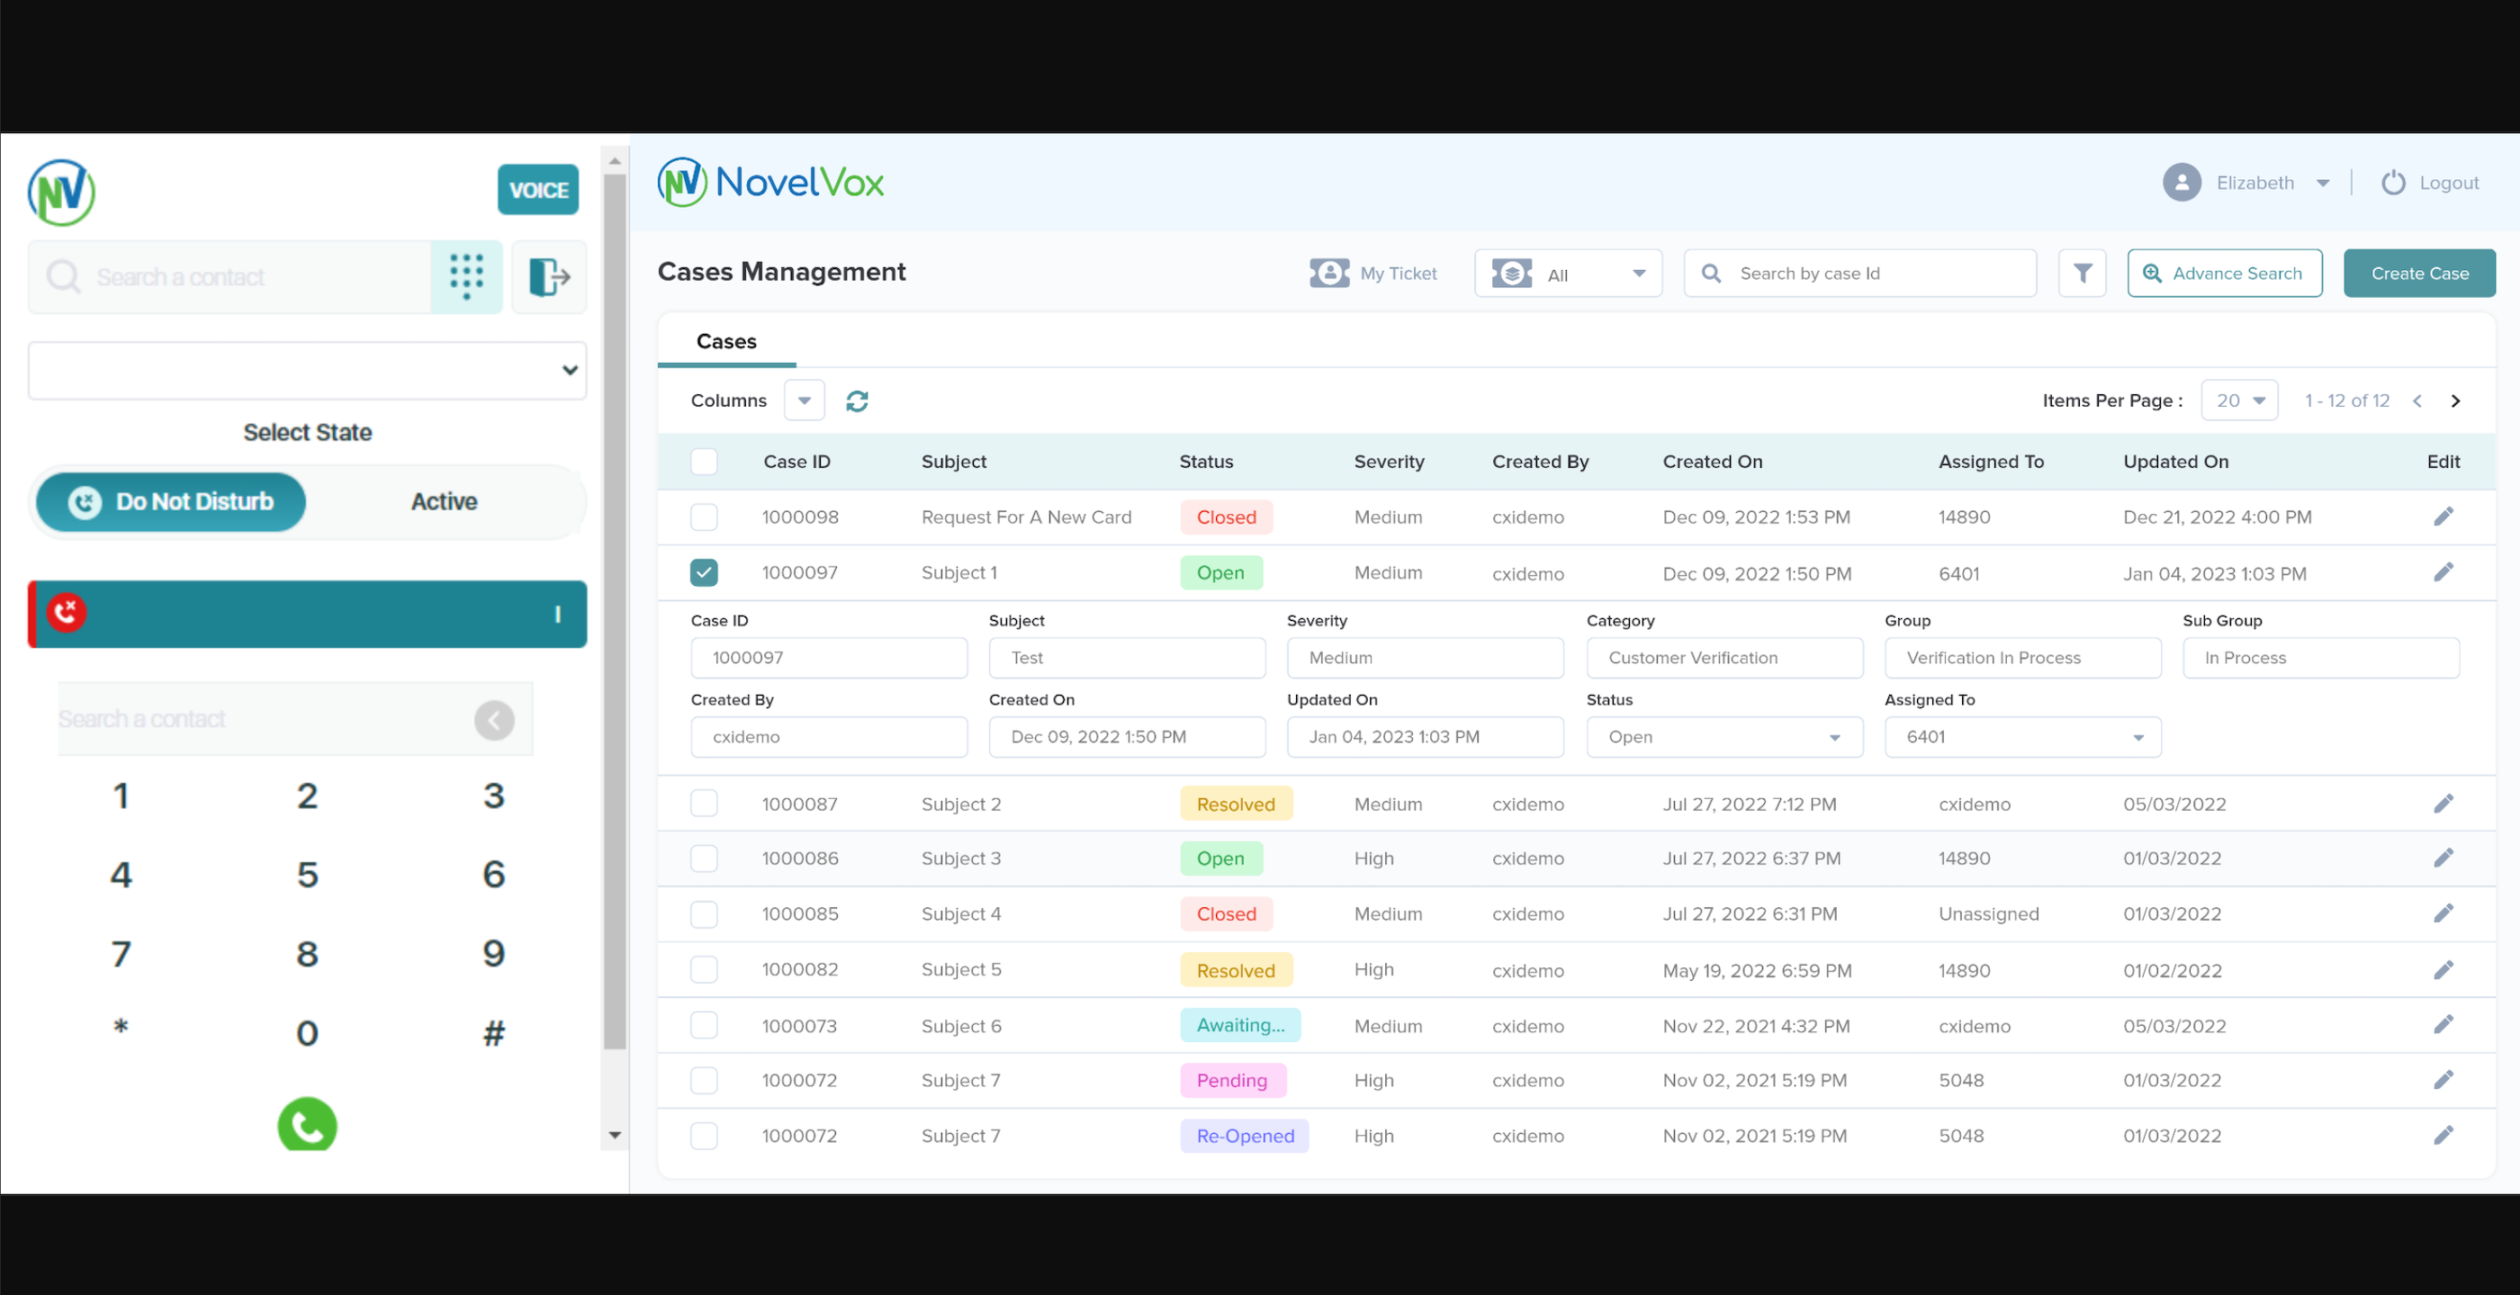Click the Create Case button
This screenshot has width=2520, height=1295.
point(2418,273)
